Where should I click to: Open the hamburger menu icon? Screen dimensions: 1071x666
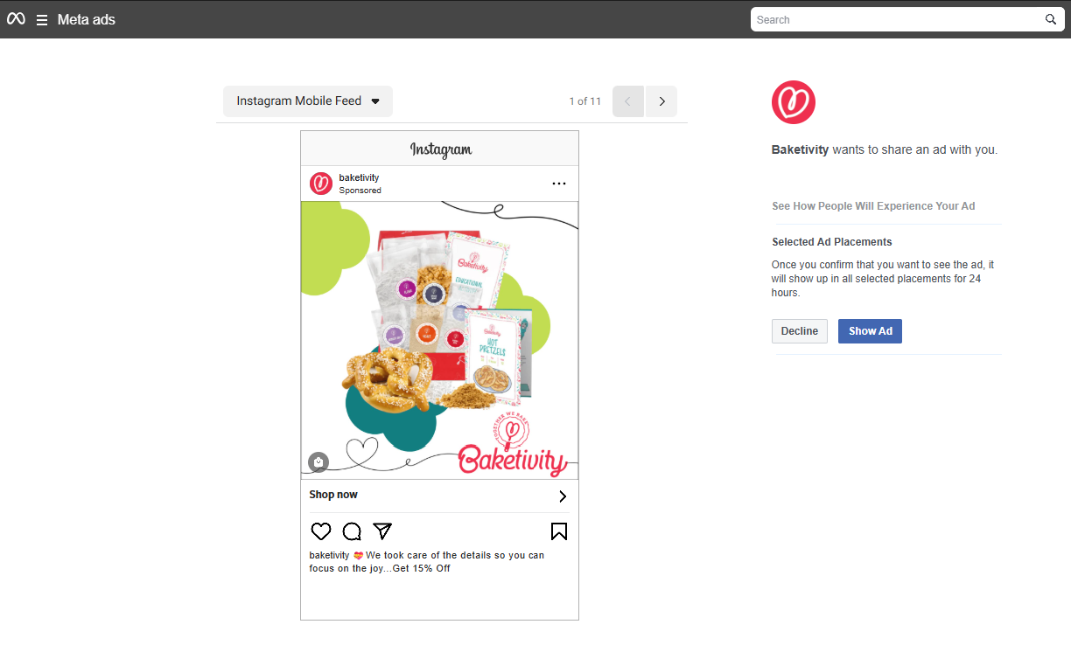(x=42, y=20)
